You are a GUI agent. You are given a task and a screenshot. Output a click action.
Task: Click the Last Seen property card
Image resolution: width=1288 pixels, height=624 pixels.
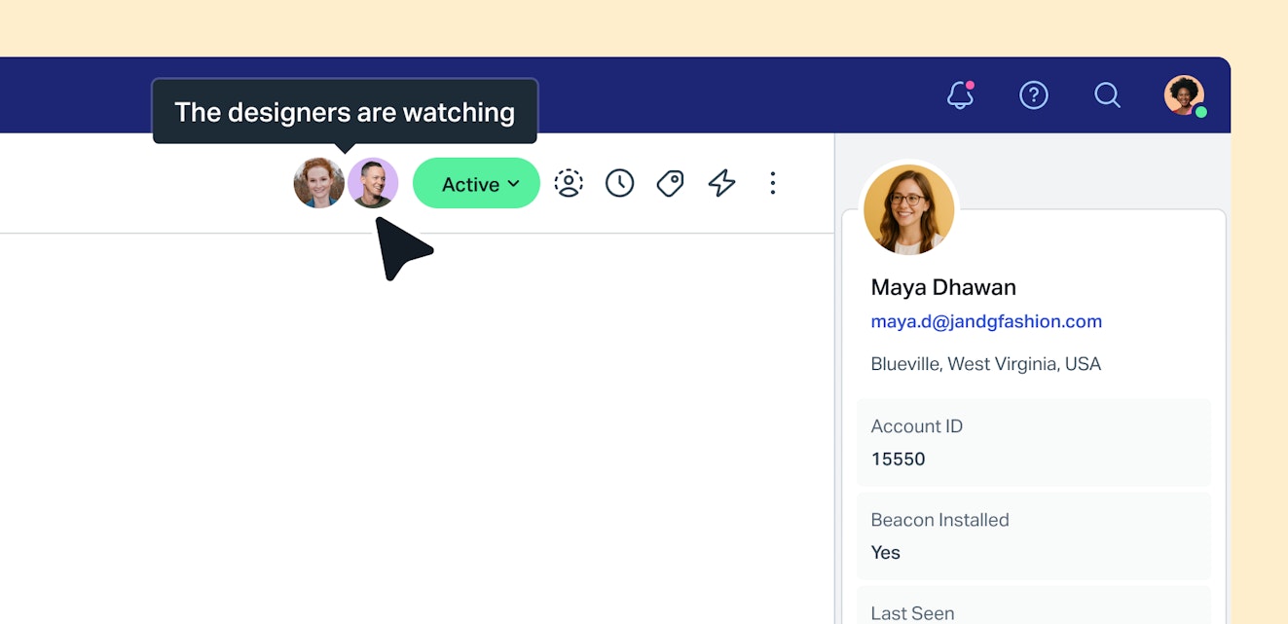tap(1033, 607)
